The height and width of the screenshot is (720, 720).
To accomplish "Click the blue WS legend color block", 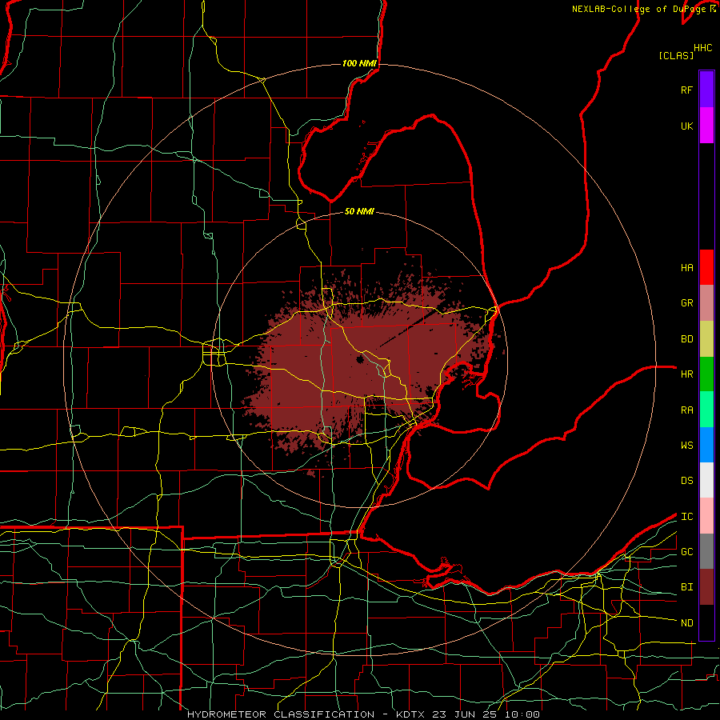I will [706, 445].
